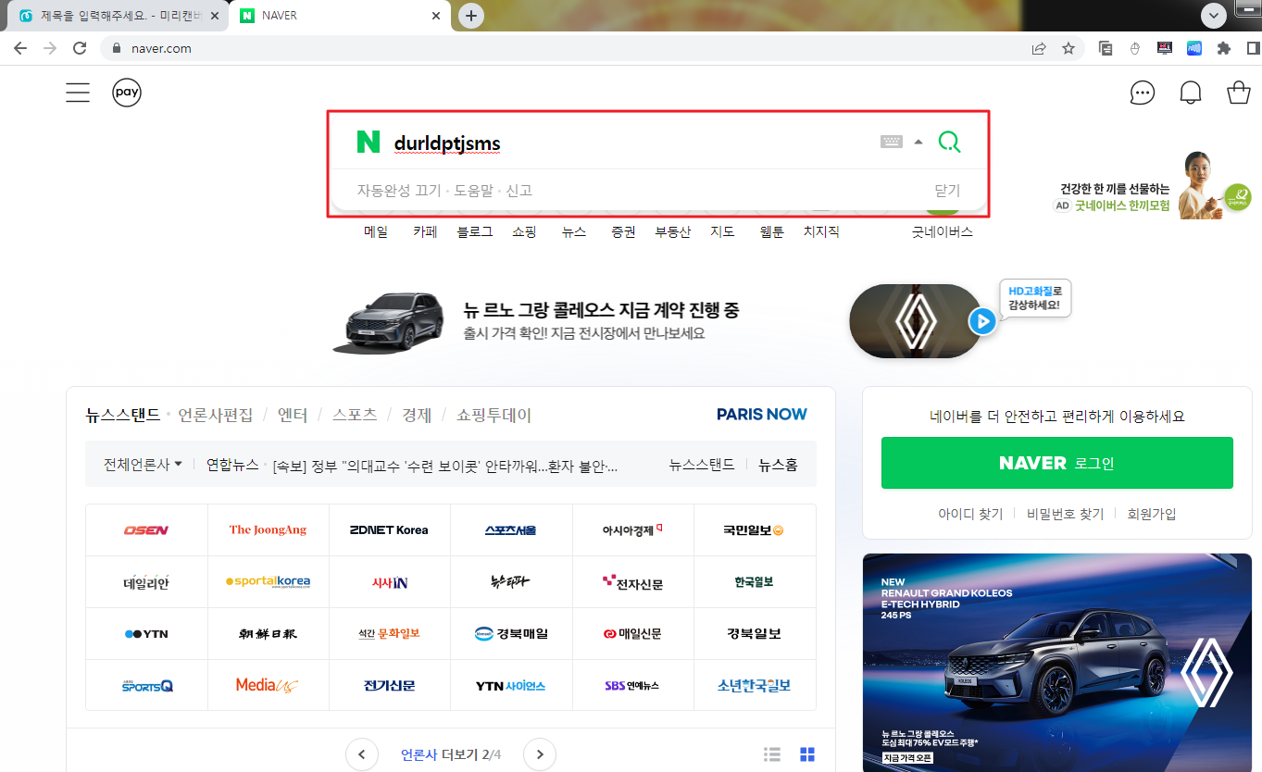Open the YTN 사이언스 press logo

point(511,686)
